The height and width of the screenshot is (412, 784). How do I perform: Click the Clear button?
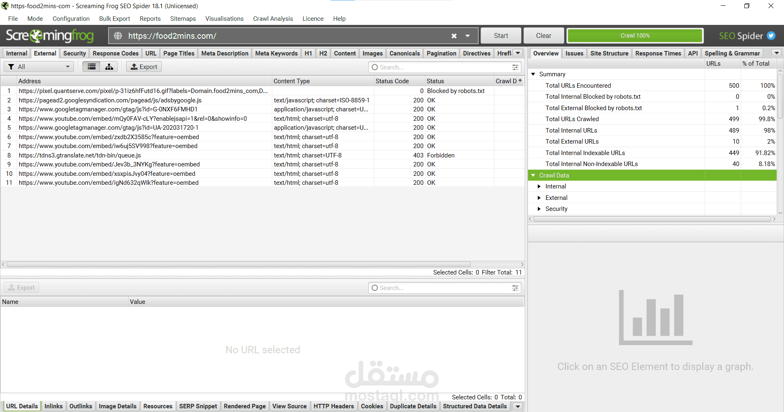tap(543, 36)
